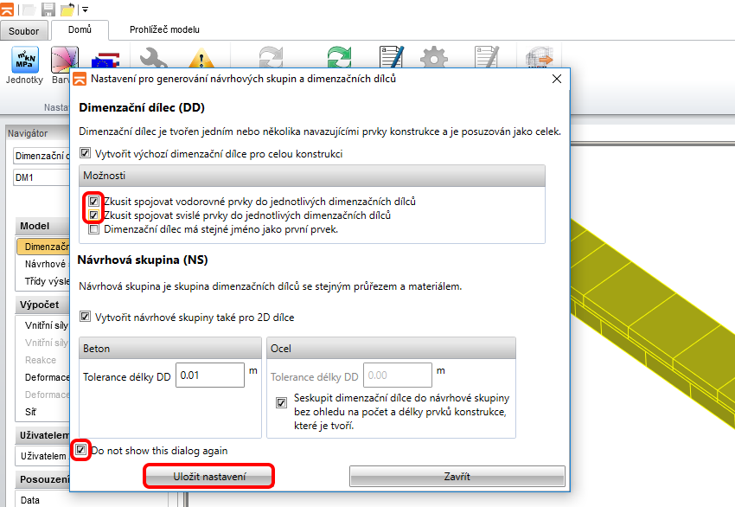735x507 pixels.
Task: Click the greyed new file icon
Action: (x=29, y=9)
